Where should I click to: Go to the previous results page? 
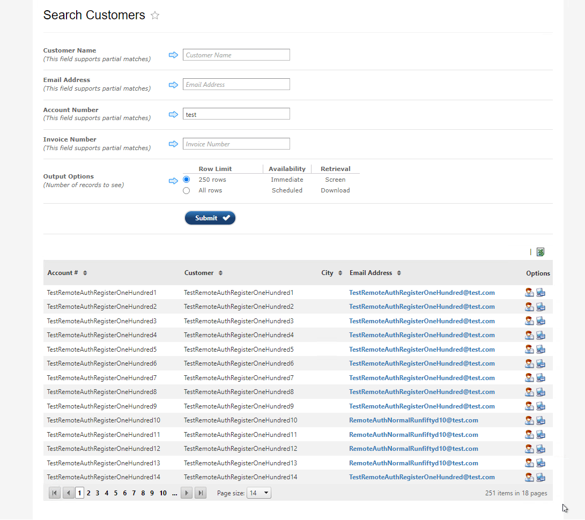[x=68, y=493]
